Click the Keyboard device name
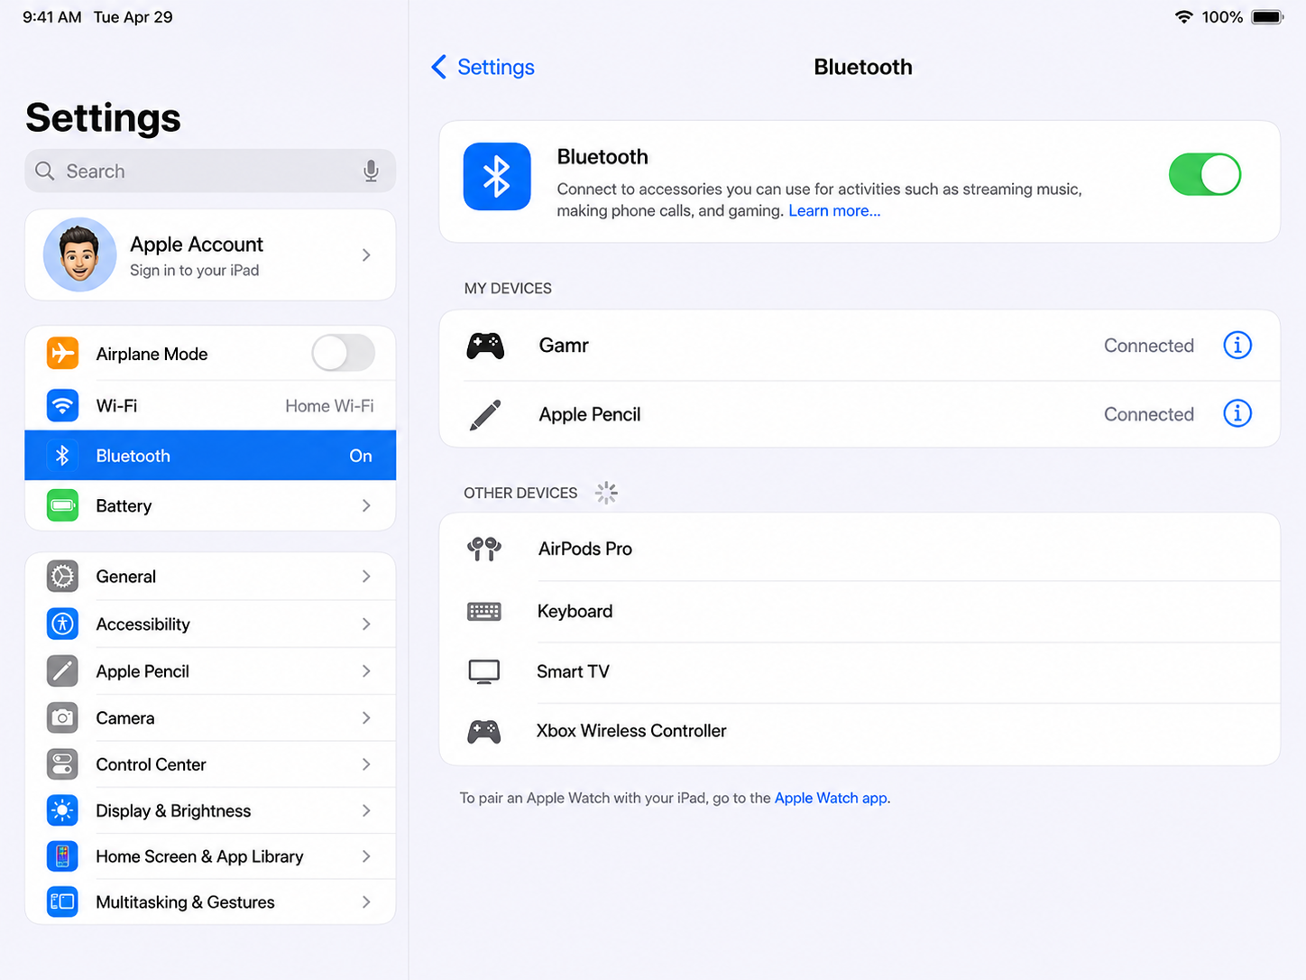1306x980 pixels. pos(575,611)
